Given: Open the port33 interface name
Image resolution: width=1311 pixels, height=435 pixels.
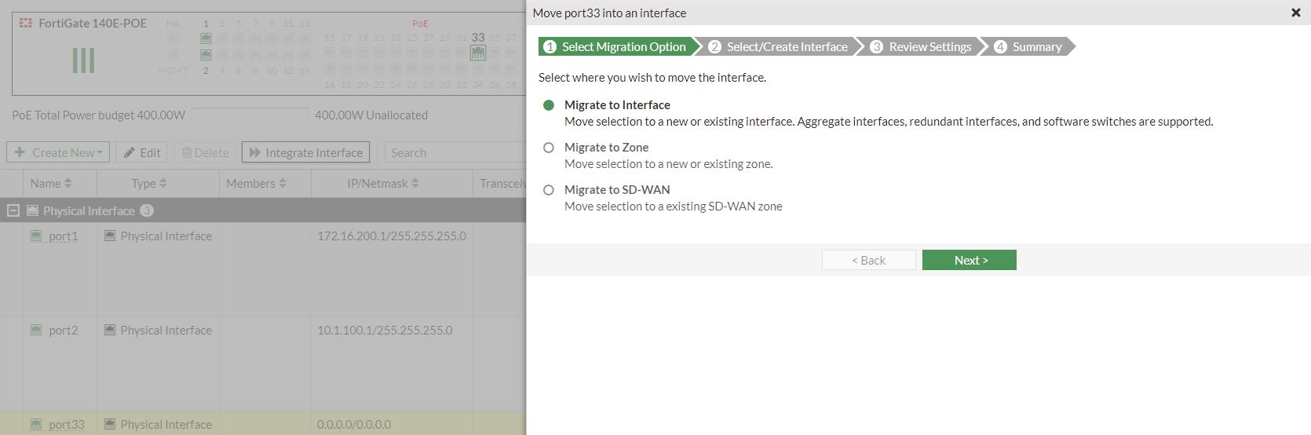Looking at the screenshot, I should (x=67, y=424).
